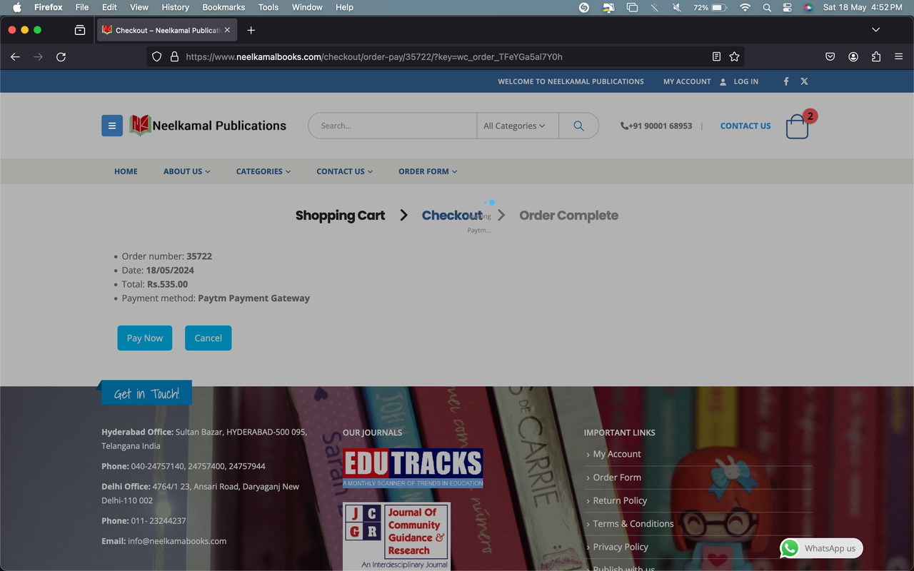Open the shopping cart bag icon
Screen dimensions: 914x571
(x=797, y=126)
